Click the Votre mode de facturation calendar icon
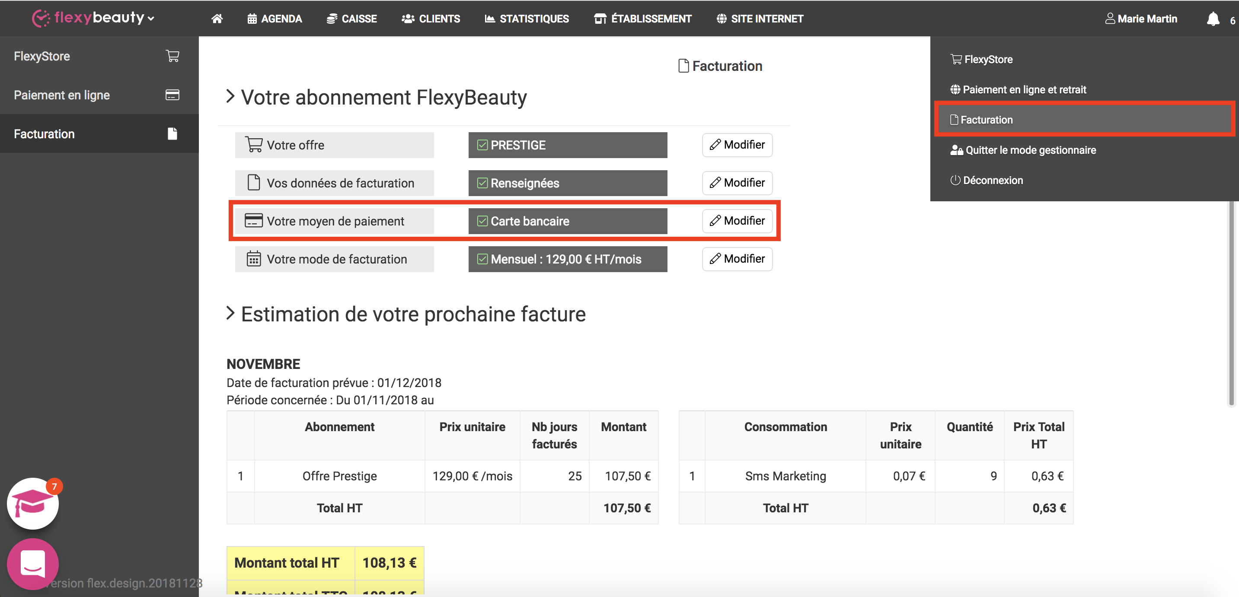This screenshot has width=1239, height=597. click(253, 259)
